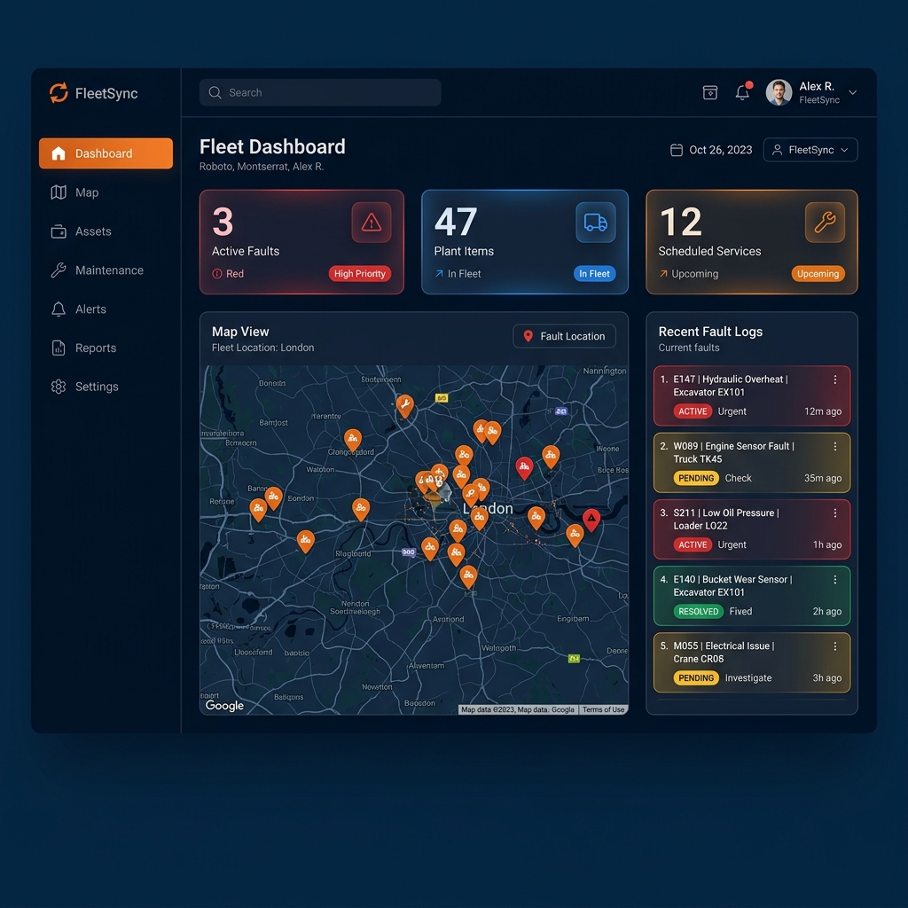The image size is (908, 908).
Task: Open the Alerts section
Action: (88, 309)
